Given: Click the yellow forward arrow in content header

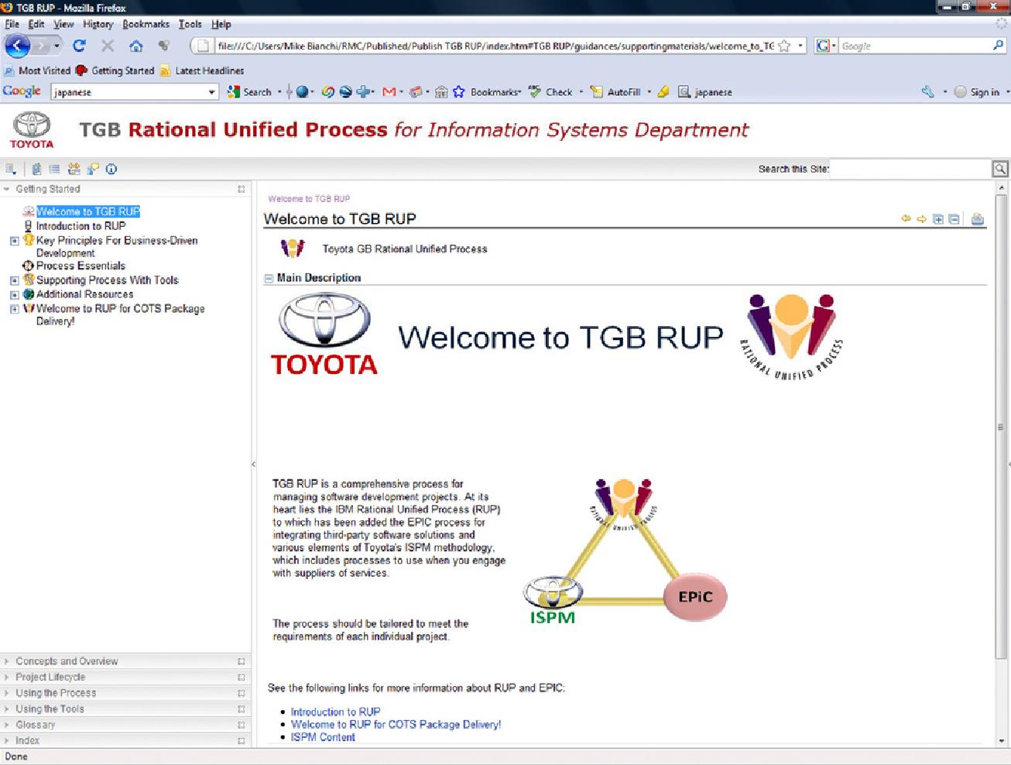Looking at the screenshot, I should click(921, 219).
